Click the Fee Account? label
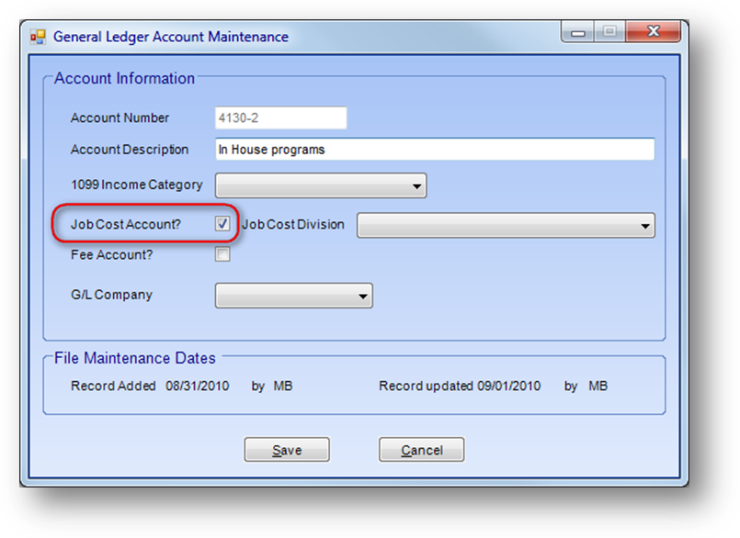 (112, 254)
